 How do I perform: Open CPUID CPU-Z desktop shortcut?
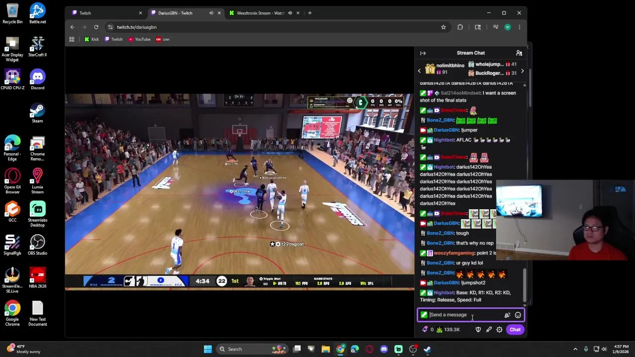pyautogui.click(x=12, y=79)
